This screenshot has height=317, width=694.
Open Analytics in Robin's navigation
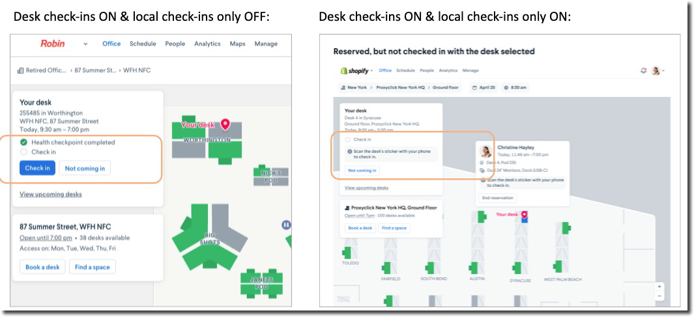(207, 44)
